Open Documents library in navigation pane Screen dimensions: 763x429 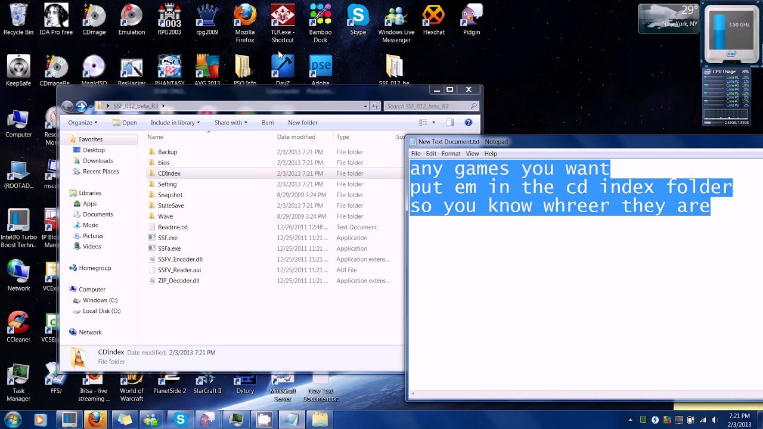point(98,214)
